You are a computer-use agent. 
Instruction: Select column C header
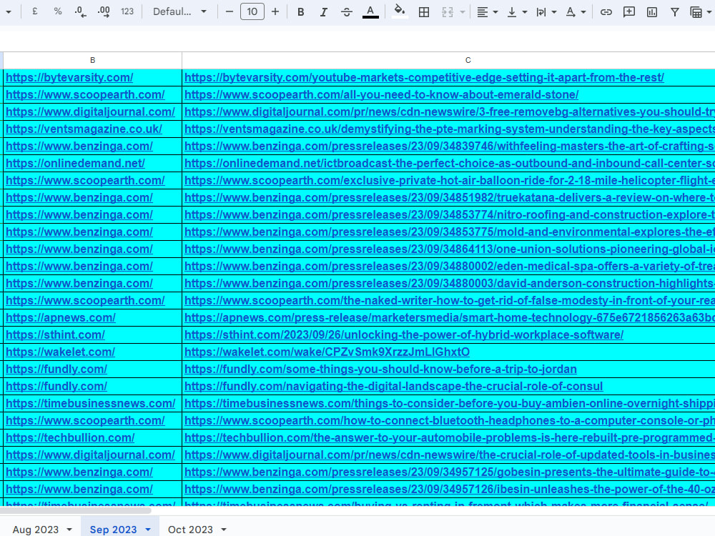(468, 60)
